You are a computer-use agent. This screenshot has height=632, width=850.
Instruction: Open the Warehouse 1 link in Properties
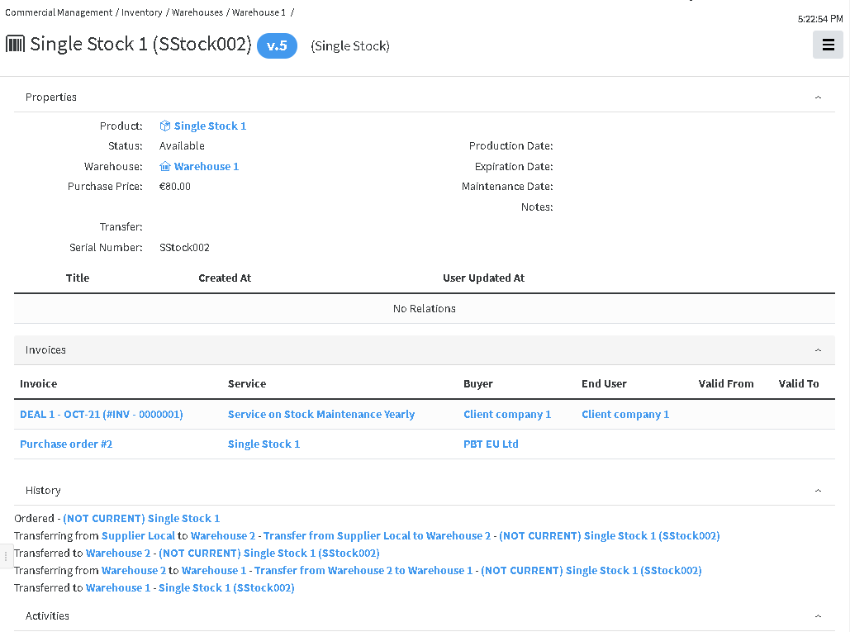pos(206,166)
